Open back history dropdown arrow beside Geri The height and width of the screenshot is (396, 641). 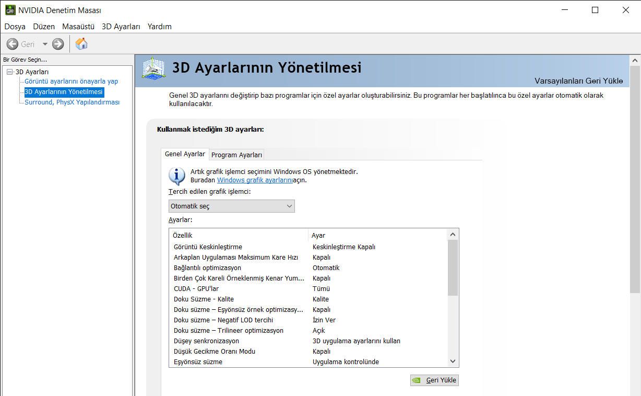click(x=45, y=44)
